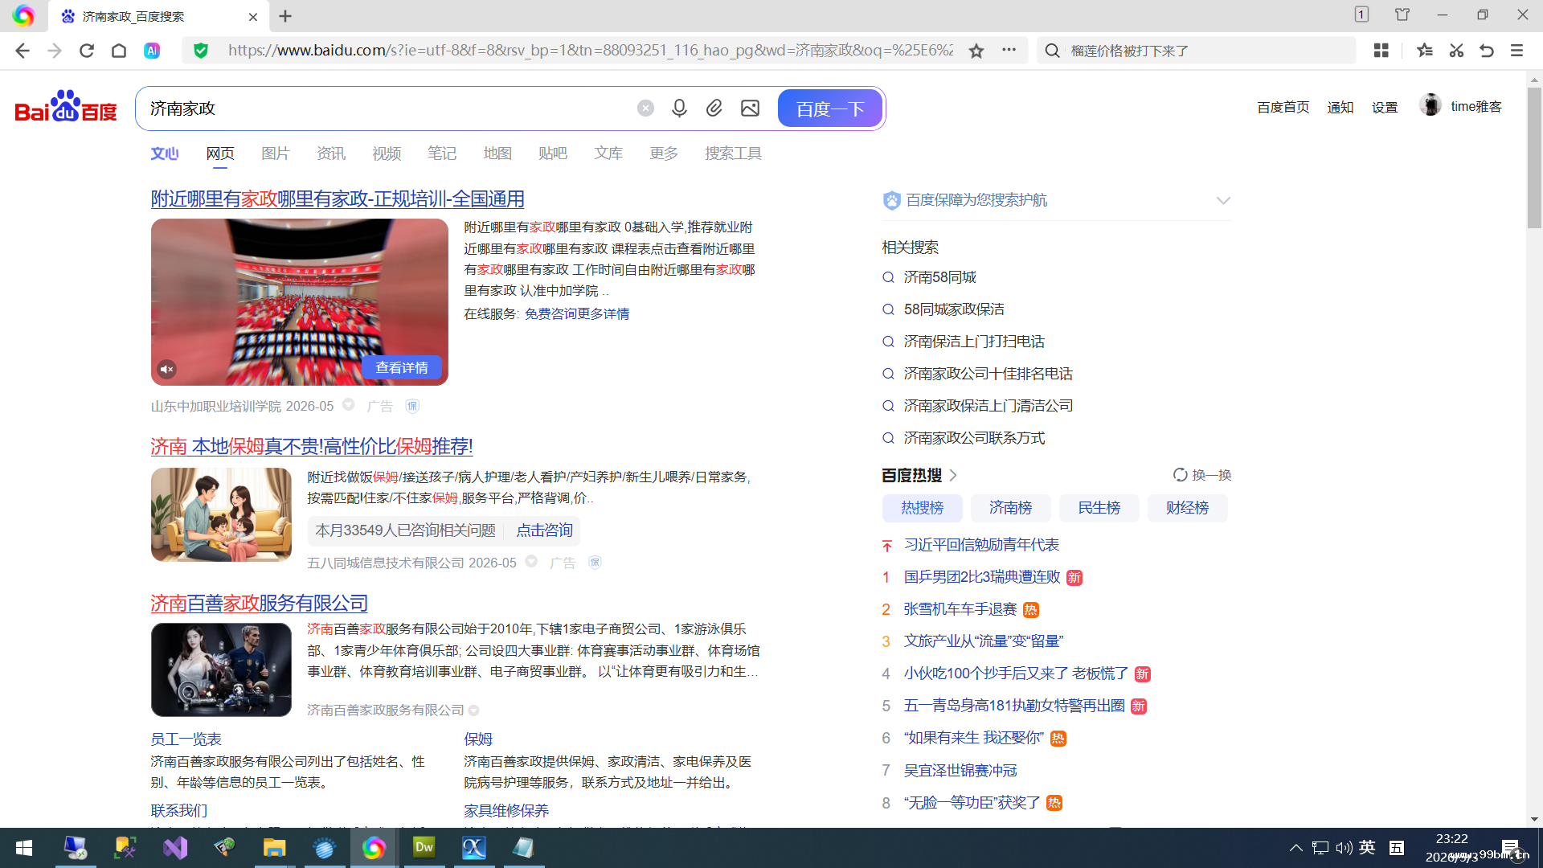Open the address bar three-dot menu

point(1009,50)
